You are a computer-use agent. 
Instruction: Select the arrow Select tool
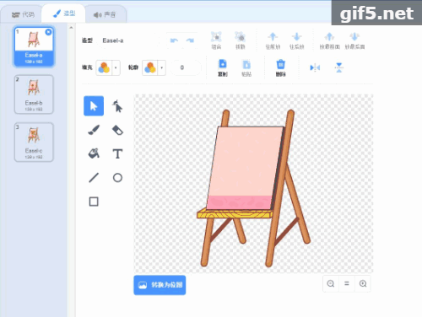click(x=94, y=106)
